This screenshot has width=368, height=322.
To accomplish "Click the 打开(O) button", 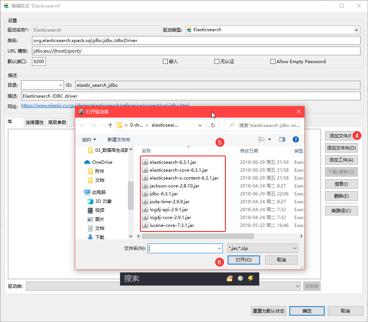I will [243, 260].
